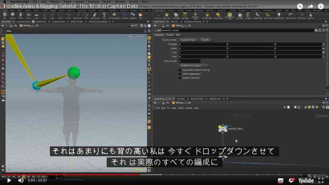
Task: Open Tools menu in network editor
Action: click(x=181, y=108)
